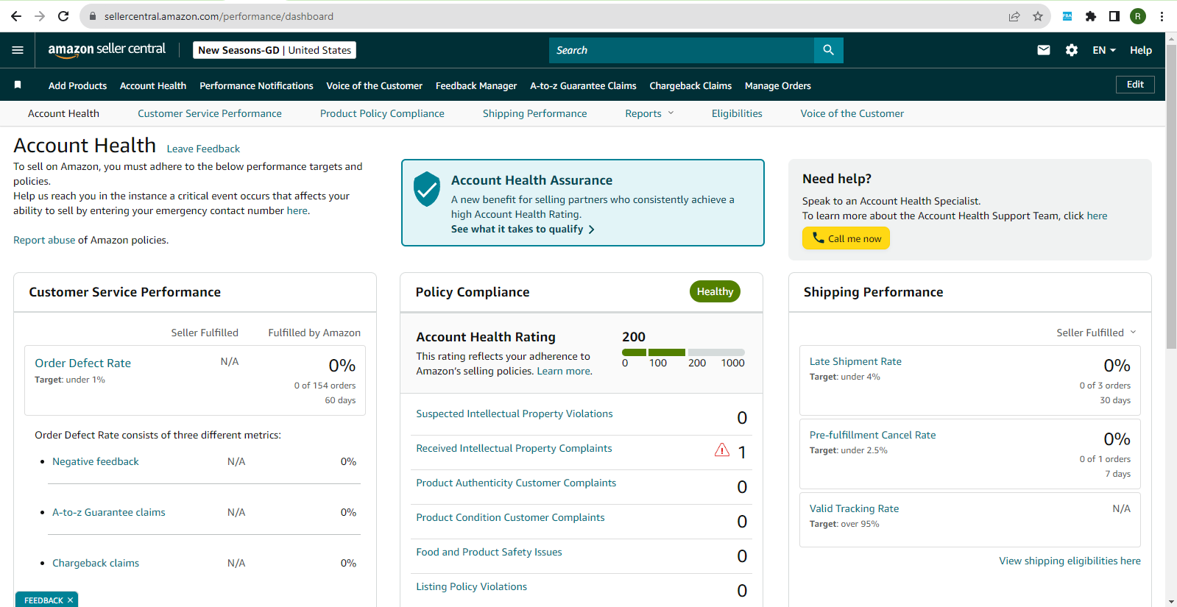Click the intellectual property complaint warning icon
1177x607 pixels.
coord(722,450)
